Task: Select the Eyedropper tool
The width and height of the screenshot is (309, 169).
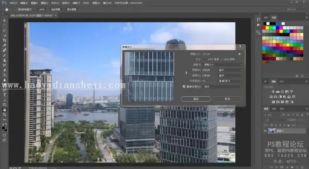Action: (x=4, y=45)
